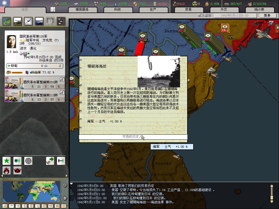Select economic map mode dollar icon
Image resolution: width=279 pixels, height=209 pixels.
[25, 206]
